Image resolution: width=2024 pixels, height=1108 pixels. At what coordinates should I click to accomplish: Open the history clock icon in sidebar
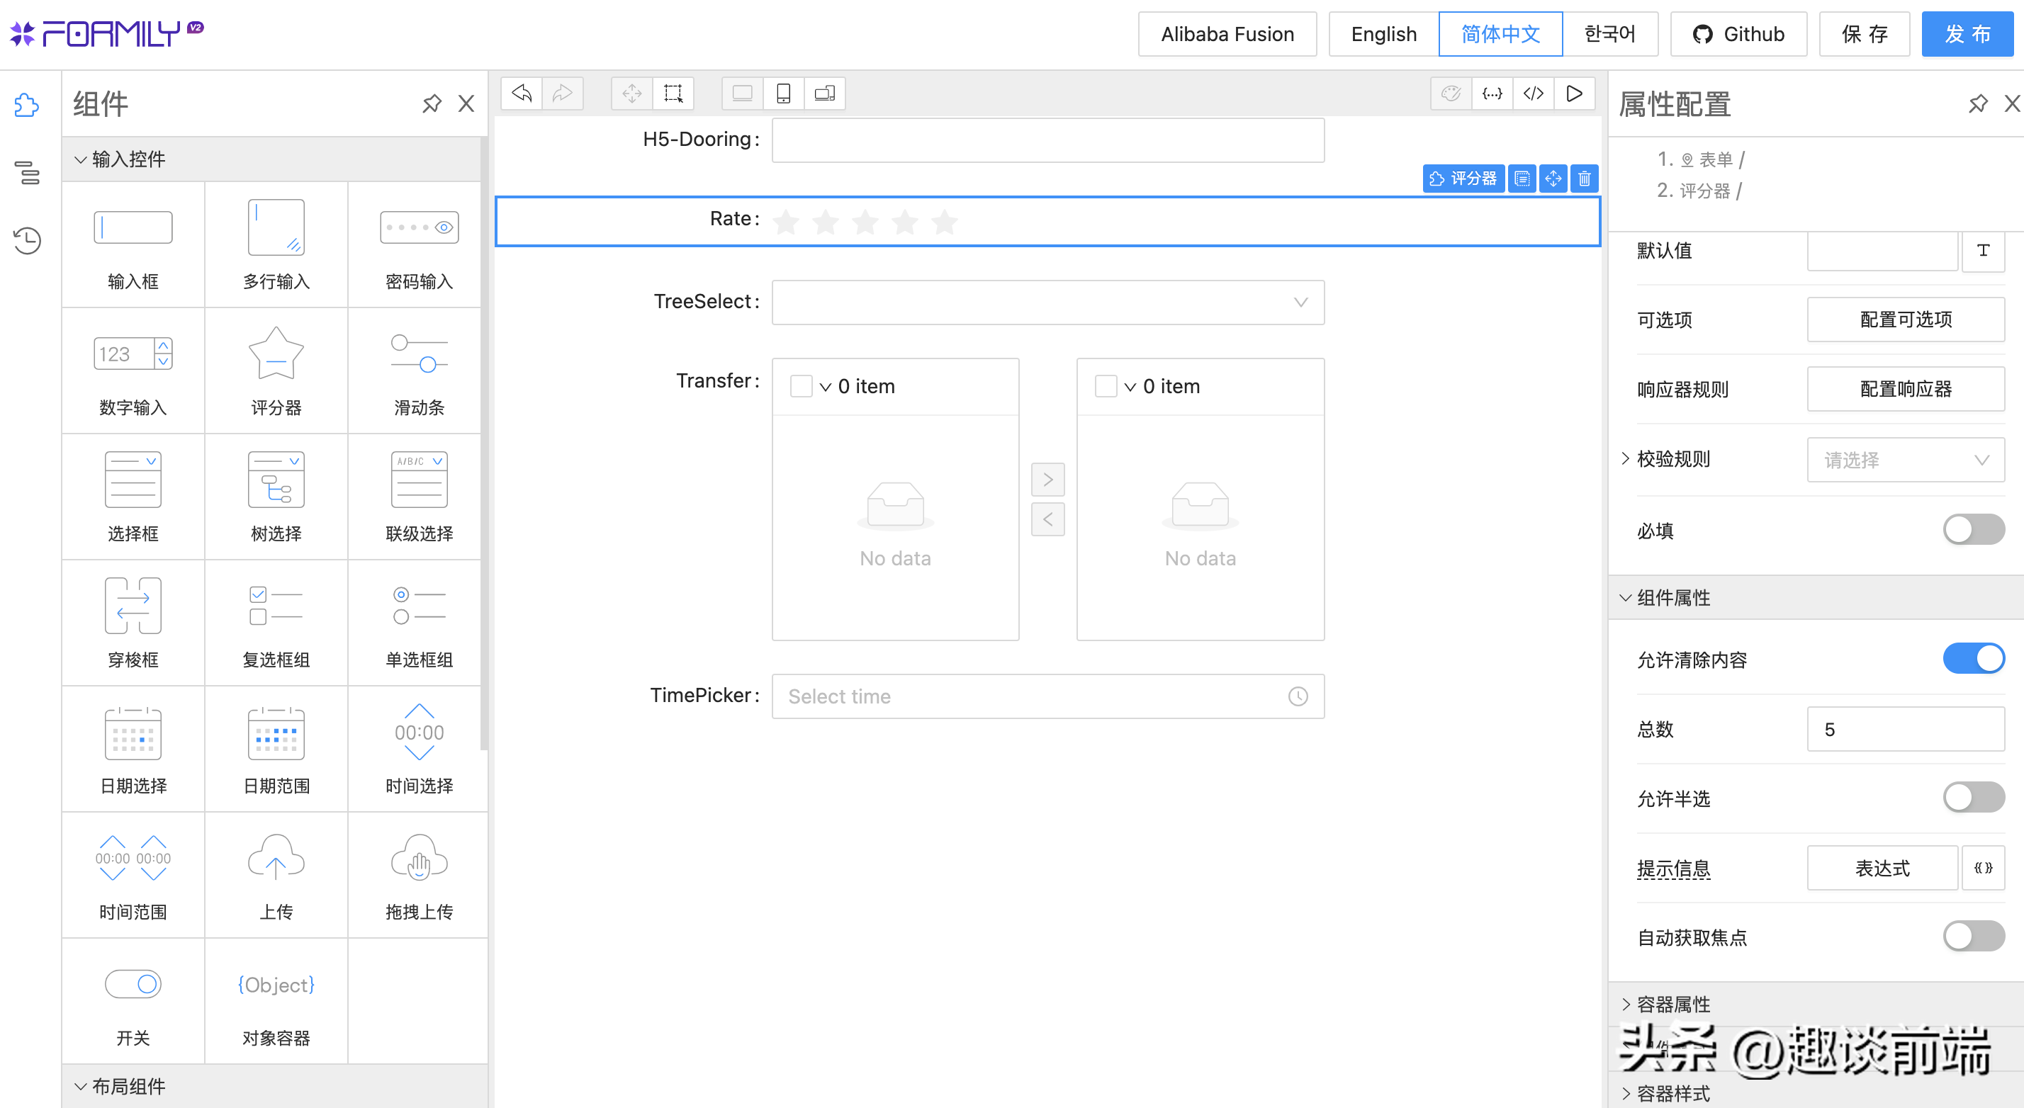(28, 239)
